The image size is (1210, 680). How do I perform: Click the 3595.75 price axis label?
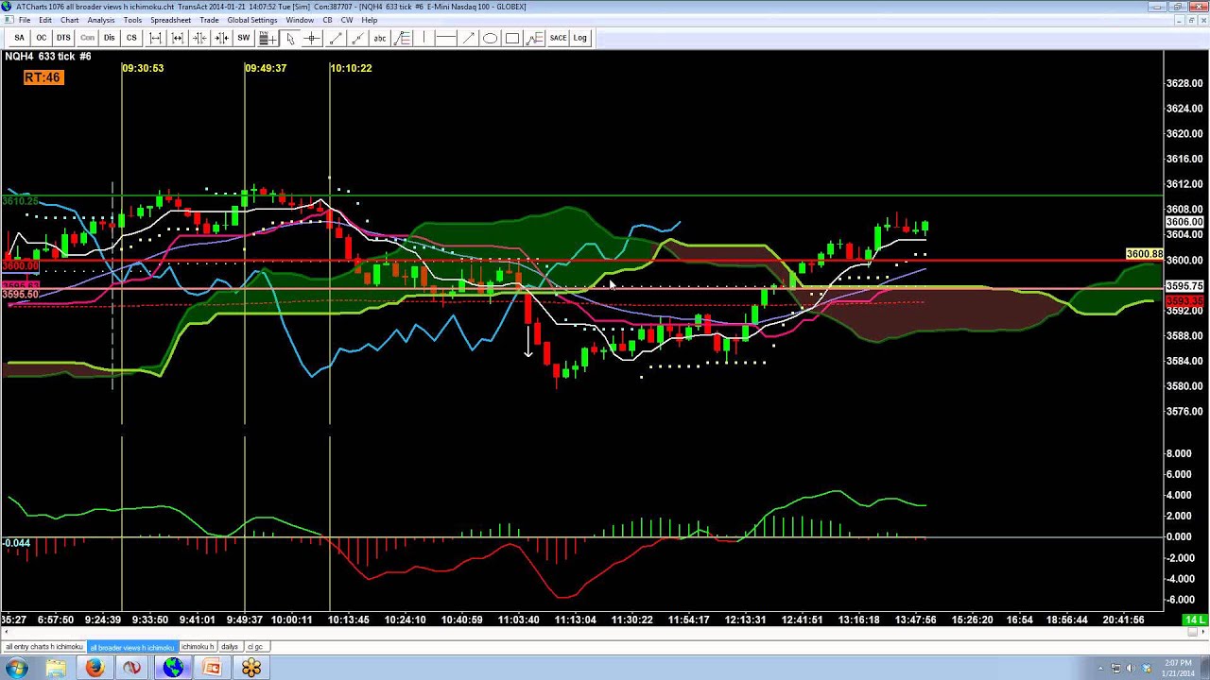pyautogui.click(x=1184, y=286)
